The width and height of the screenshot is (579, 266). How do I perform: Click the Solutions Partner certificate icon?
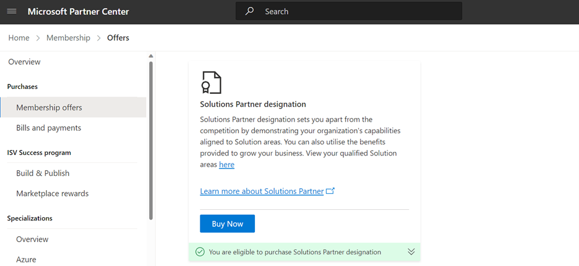[211, 82]
